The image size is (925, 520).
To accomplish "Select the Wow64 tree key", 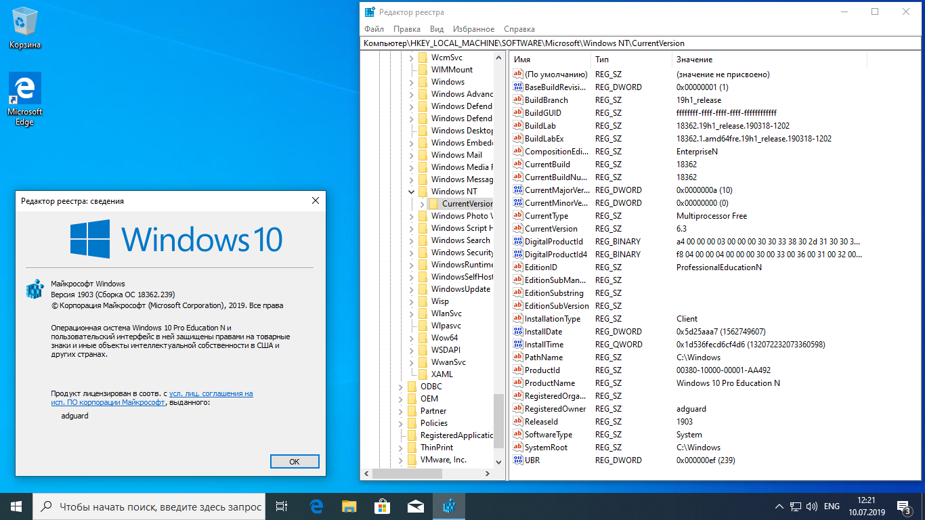I will tap(445, 338).
